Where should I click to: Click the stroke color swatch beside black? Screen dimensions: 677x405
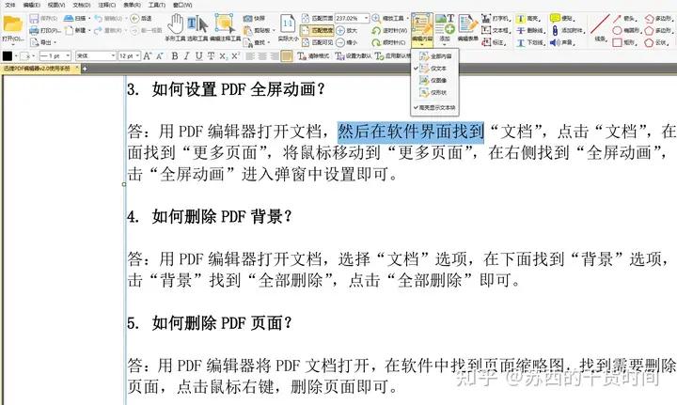click(25, 56)
